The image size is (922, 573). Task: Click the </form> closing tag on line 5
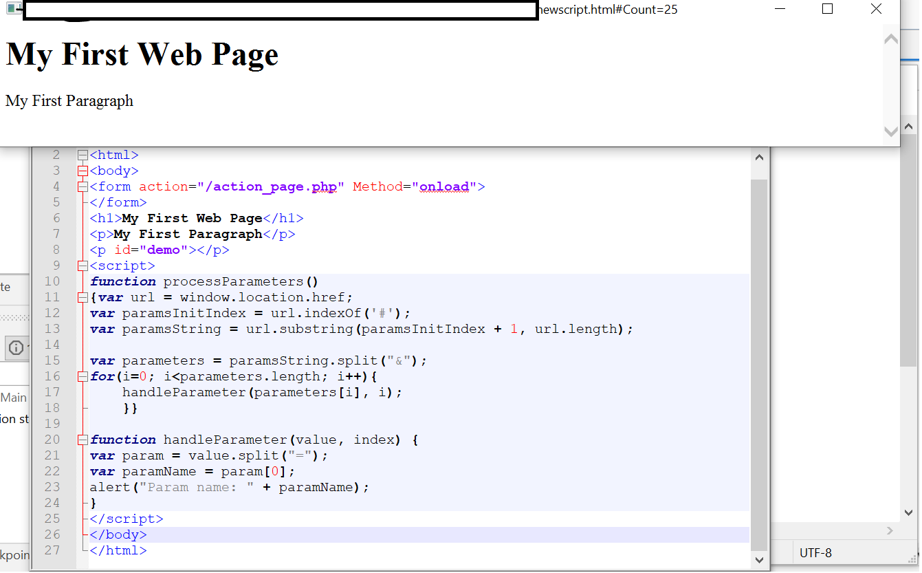coord(118,203)
